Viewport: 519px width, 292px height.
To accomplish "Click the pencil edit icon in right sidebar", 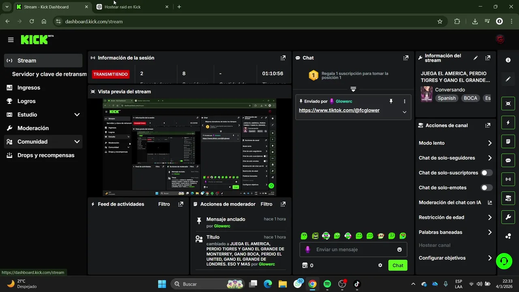I will (x=508, y=79).
